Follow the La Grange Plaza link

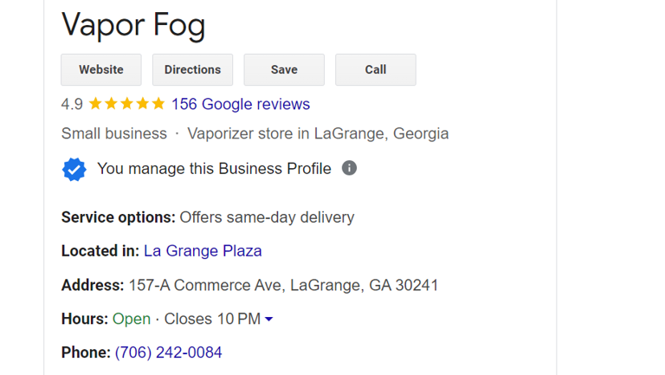pyautogui.click(x=203, y=250)
